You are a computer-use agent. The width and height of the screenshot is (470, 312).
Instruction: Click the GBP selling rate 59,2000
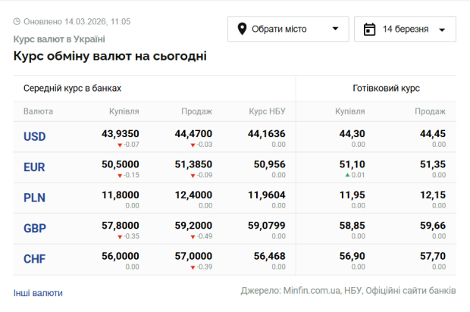coord(193,226)
